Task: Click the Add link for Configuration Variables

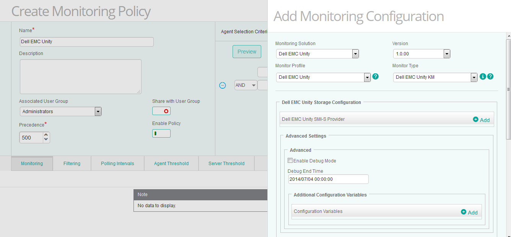Action: pyautogui.click(x=469, y=212)
